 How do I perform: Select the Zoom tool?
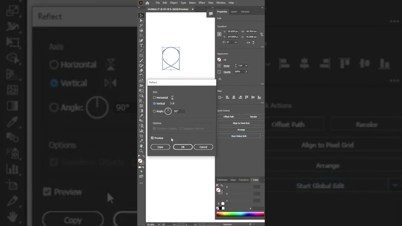(141, 151)
